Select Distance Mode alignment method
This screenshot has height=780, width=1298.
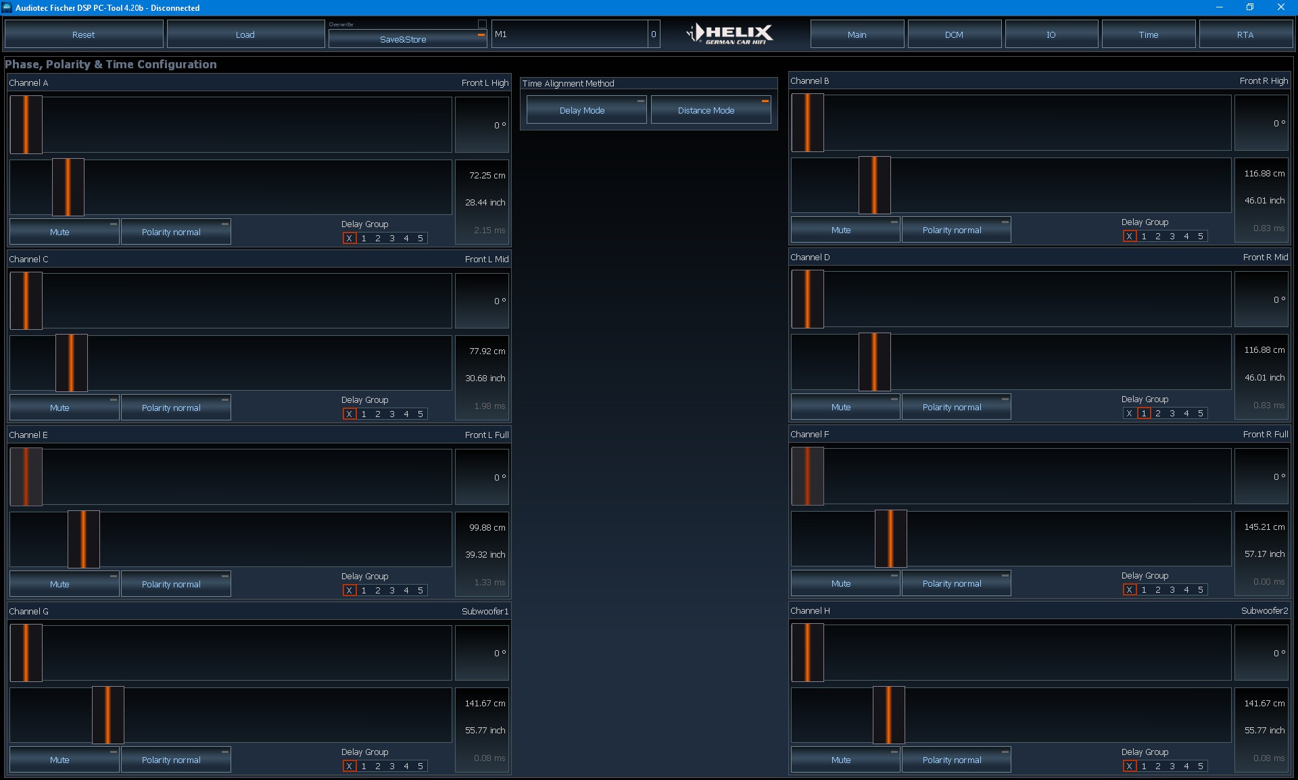(710, 110)
